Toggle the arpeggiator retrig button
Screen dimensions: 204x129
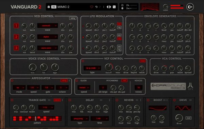[64, 81]
